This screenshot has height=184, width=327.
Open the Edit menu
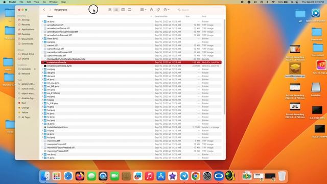click(29, 2)
